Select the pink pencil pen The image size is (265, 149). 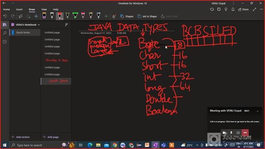(x=83, y=16)
